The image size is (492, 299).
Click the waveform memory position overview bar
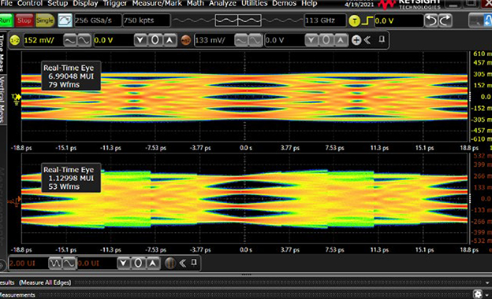(238, 20)
